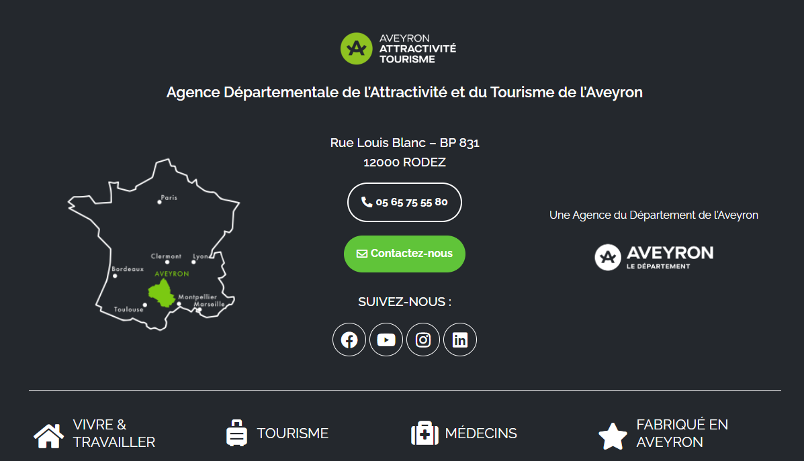This screenshot has height=461, width=804.
Task: Click the green Aveyron region on map
Action: pyautogui.click(x=161, y=293)
